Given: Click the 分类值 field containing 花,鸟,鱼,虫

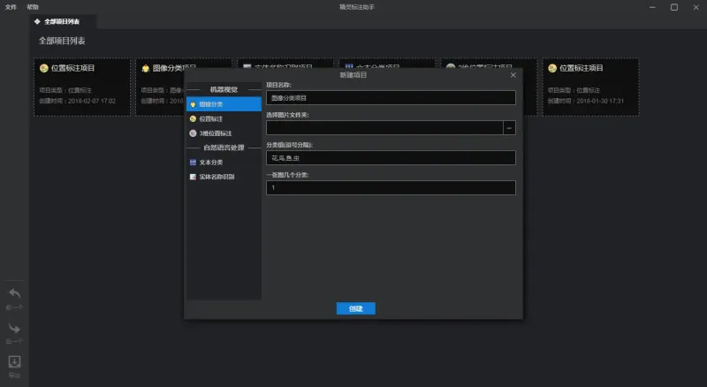Looking at the screenshot, I should (391, 158).
